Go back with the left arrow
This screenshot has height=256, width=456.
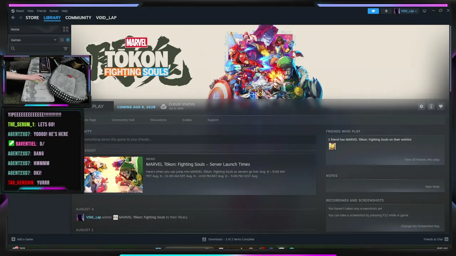13,18
